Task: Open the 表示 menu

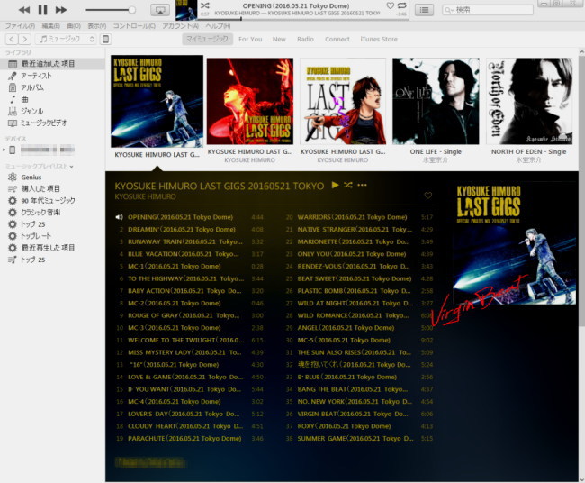Action: (97, 26)
